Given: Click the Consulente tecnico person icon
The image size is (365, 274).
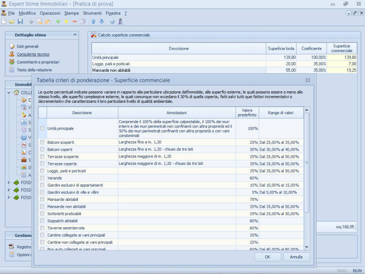Looking at the screenshot, I should [12, 54].
